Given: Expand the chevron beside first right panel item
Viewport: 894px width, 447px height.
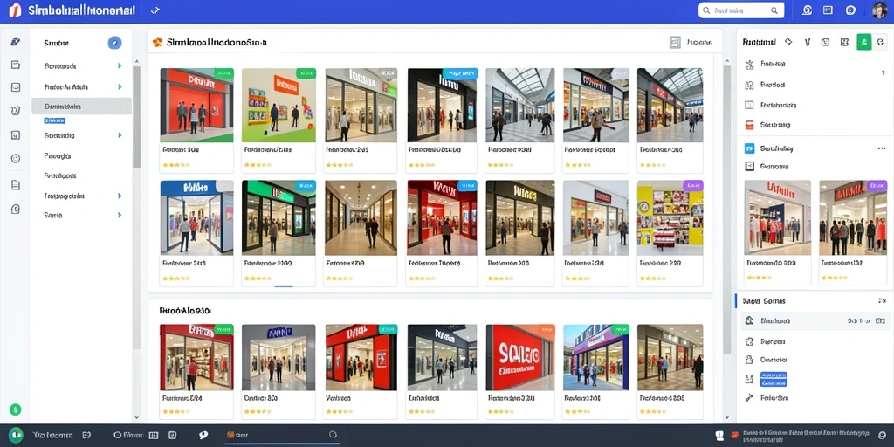Looking at the screenshot, I should 884,73.
